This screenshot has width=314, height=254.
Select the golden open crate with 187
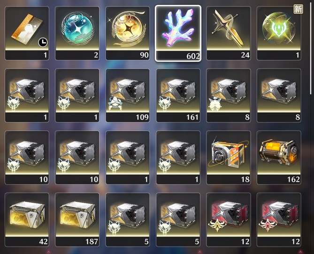[x=77, y=220]
